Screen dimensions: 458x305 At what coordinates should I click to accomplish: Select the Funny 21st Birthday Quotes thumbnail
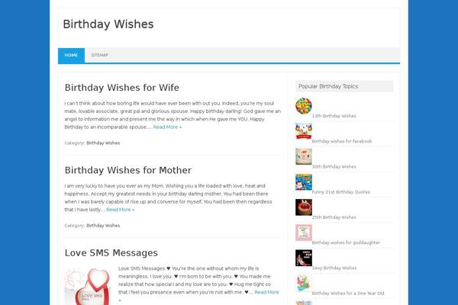point(304,181)
